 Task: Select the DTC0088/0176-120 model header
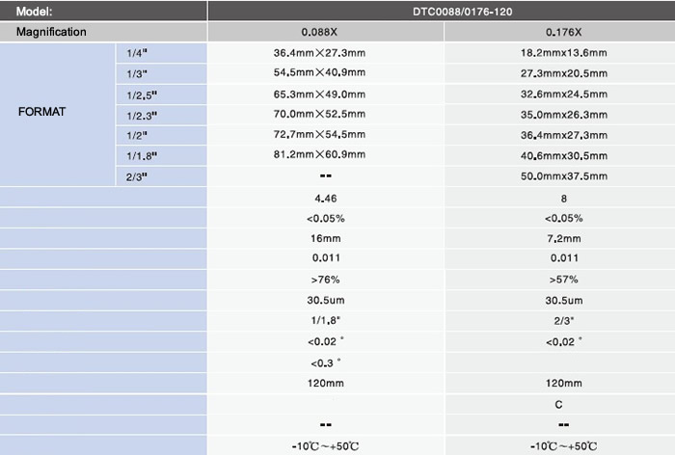click(442, 11)
